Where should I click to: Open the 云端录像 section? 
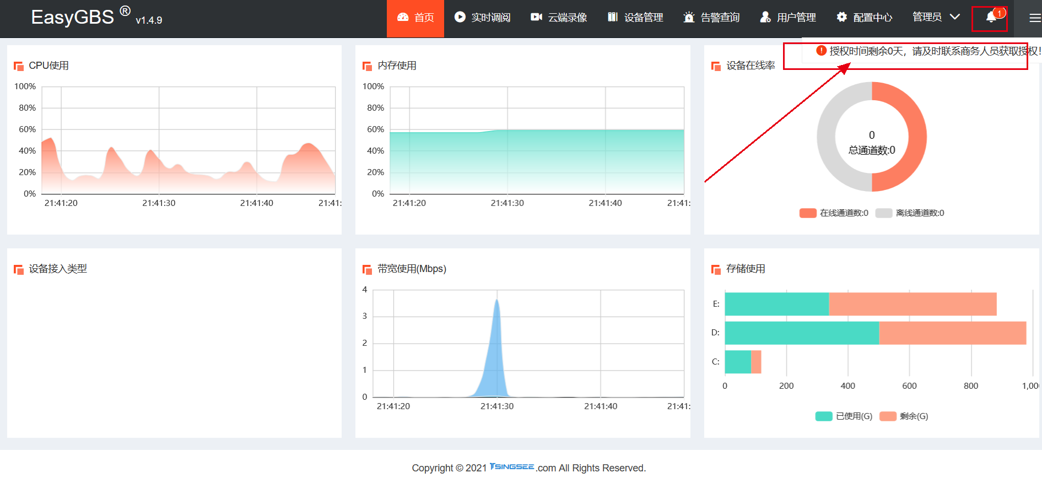pos(559,18)
